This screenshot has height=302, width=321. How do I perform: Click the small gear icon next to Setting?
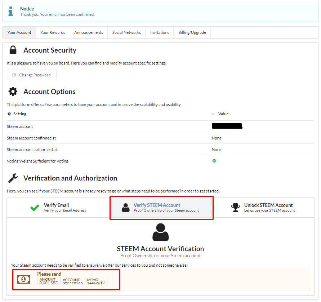coord(9,114)
